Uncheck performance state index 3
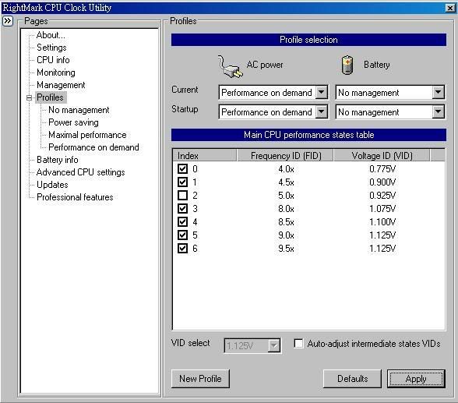Viewport: 458px width, 403px height. pos(182,208)
